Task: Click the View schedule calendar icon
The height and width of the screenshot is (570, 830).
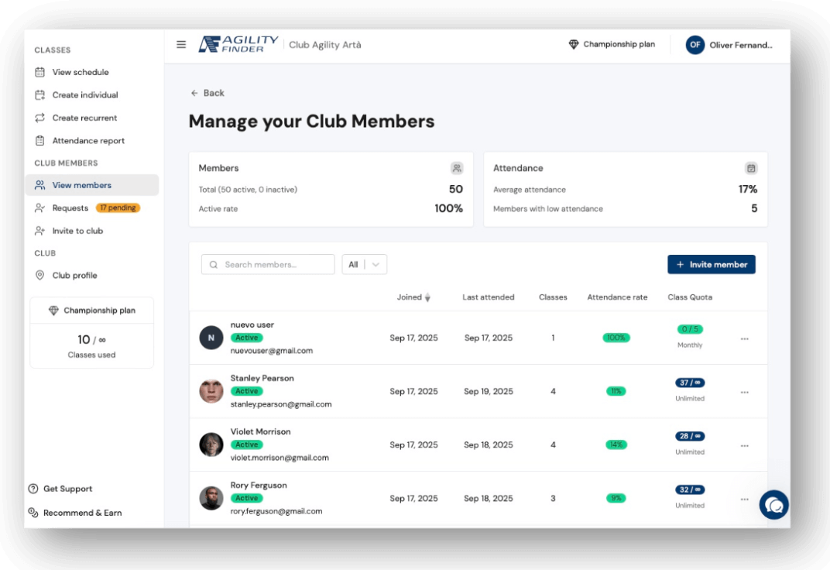Action: (39, 72)
